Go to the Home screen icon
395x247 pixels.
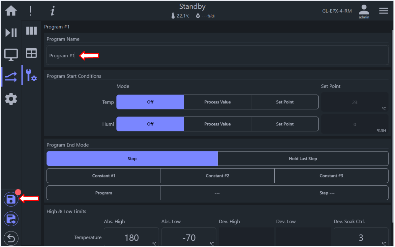11,11
